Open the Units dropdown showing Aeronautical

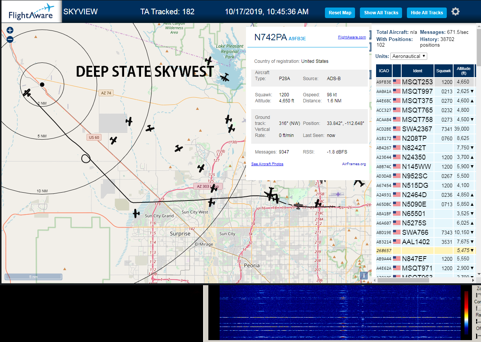point(409,56)
